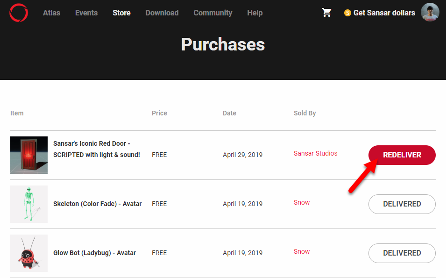This screenshot has height=278, width=446.
Task: Select the Store nav item
Action: tap(121, 13)
